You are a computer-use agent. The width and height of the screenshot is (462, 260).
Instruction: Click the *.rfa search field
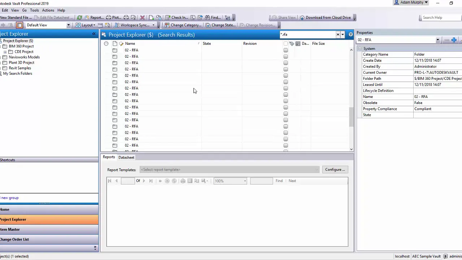[x=308, y=35]
